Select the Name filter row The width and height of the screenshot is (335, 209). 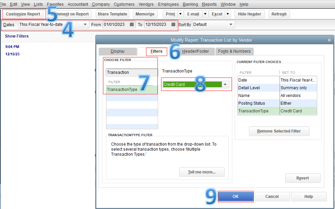(x=277, y=95)
